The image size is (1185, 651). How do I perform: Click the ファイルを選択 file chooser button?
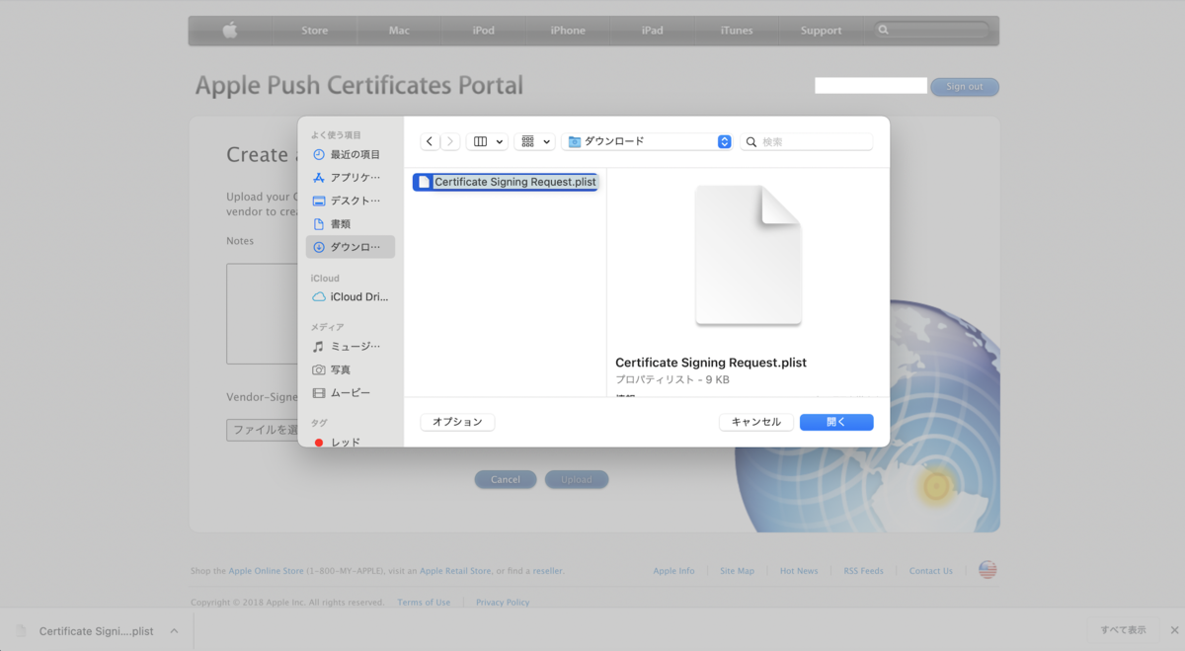[263, 430]
